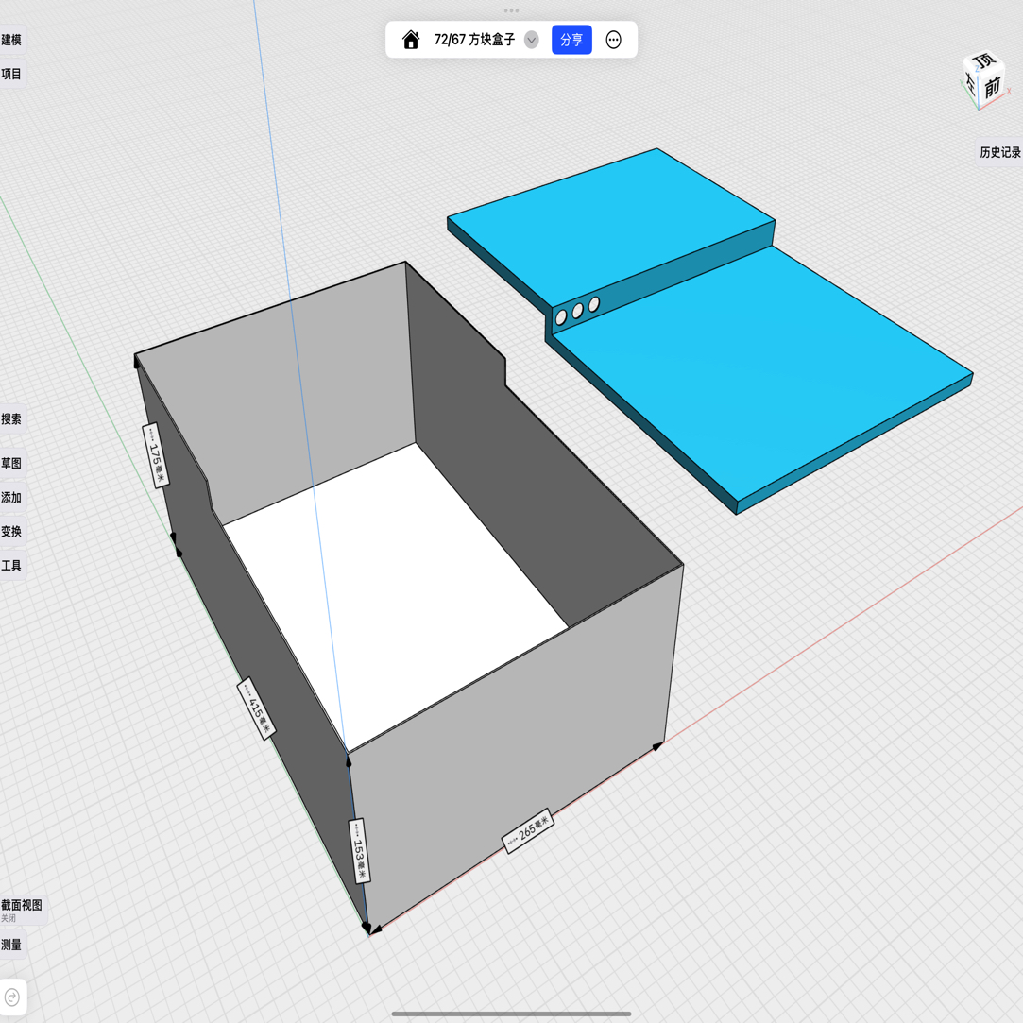Viewport: 1023px width, 1023px height.
Task: Open the more options ellipsis menu
Action: 613,40
